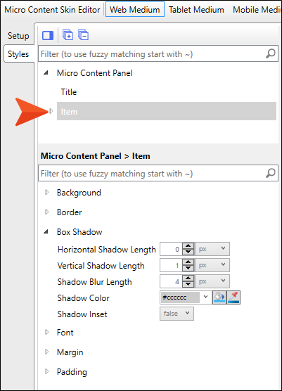Click the Shadow Color fill bucket icon
This screenshot has width=282, height=391.
(219, 297)
